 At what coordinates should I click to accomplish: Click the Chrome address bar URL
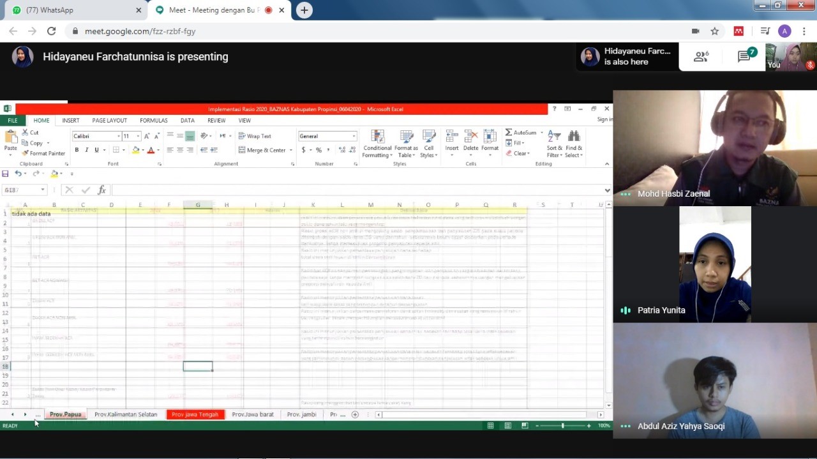click(140, 31)
